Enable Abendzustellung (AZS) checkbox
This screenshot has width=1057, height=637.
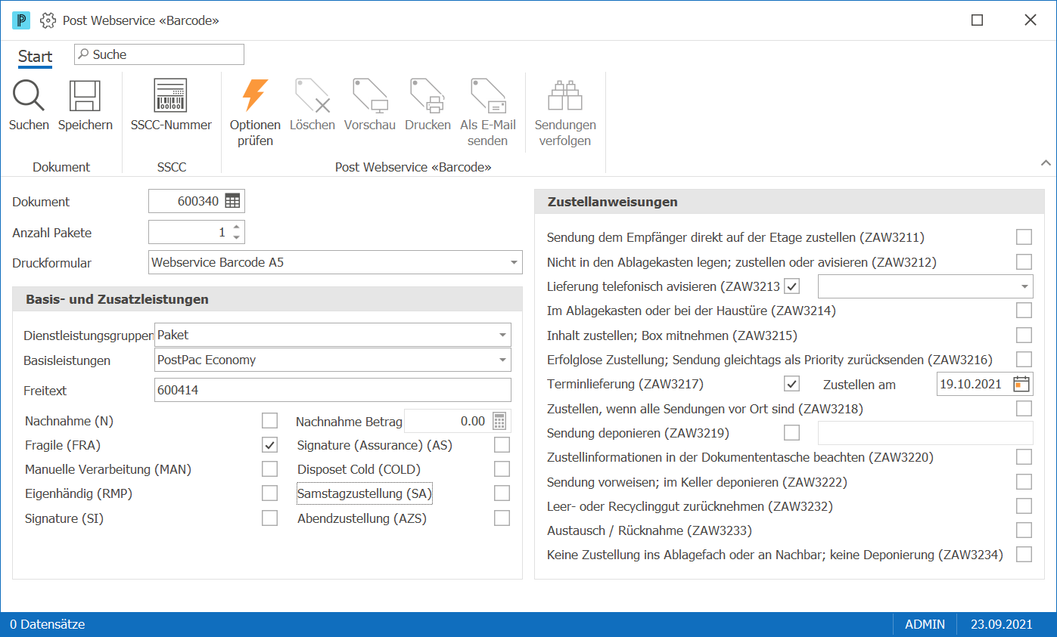point(502,518)
